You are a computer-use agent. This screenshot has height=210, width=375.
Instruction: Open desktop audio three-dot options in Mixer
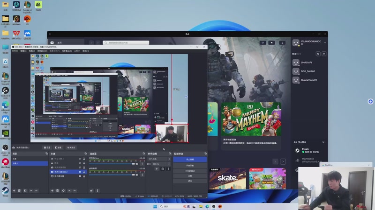tap(142, 175)
